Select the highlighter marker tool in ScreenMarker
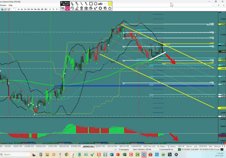The height and width of the screenshot is (158, 226). coord(77,4)
